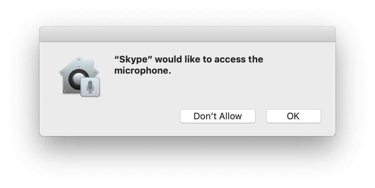Click the word "microphone." in the prompt

pyautogui.click(x=142, y=70)
